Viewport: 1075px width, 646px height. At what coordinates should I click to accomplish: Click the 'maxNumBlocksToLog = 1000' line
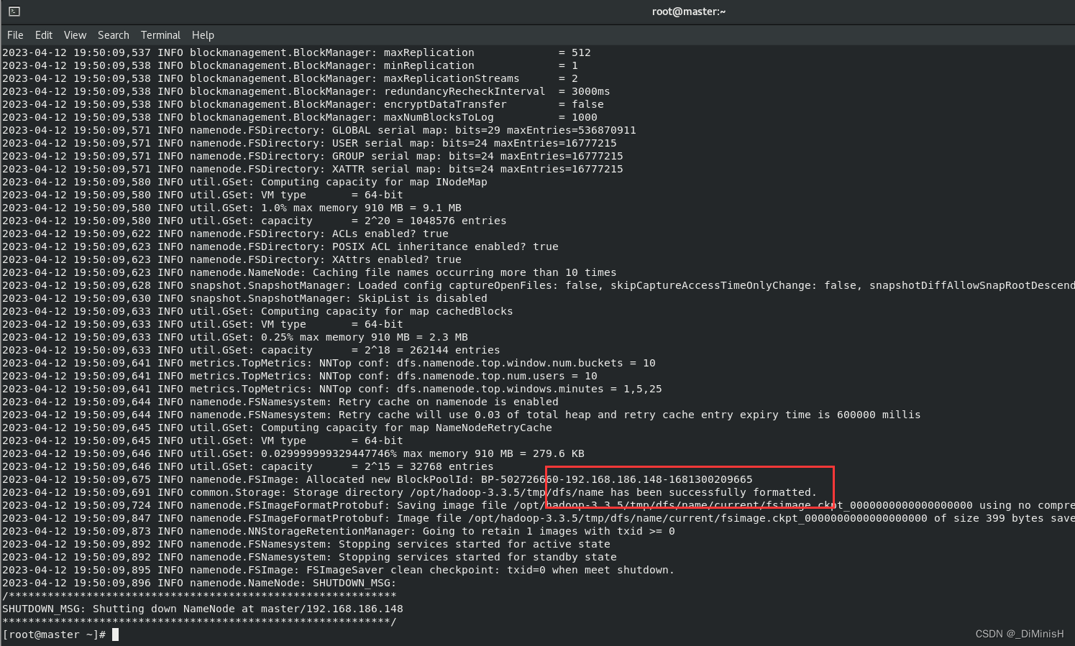coord(300,117)
